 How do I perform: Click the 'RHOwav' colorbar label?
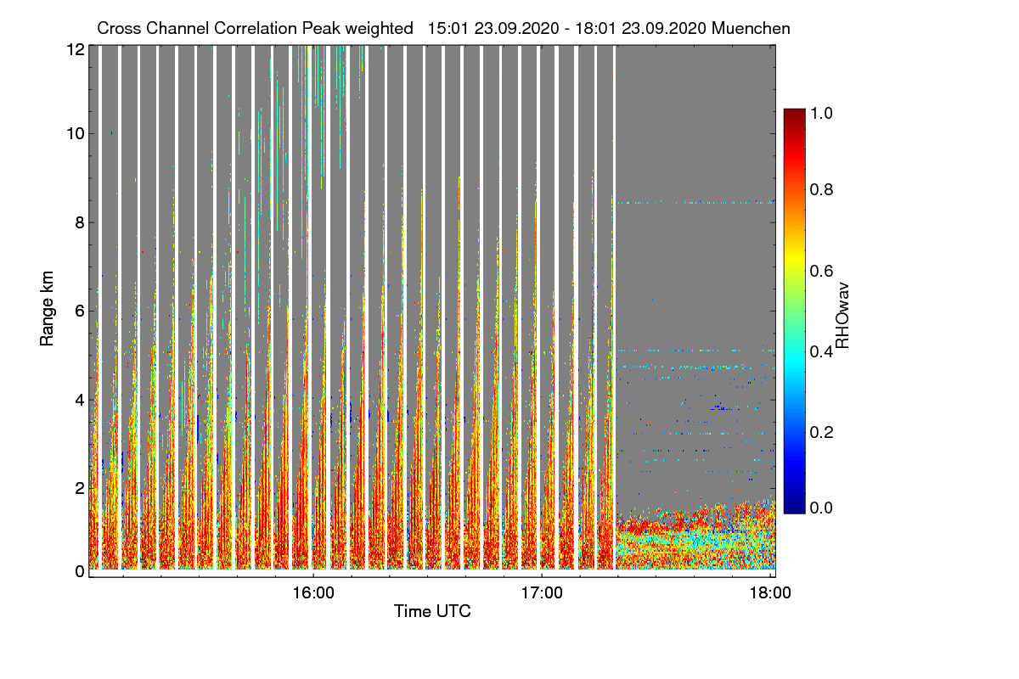[842, 316]
